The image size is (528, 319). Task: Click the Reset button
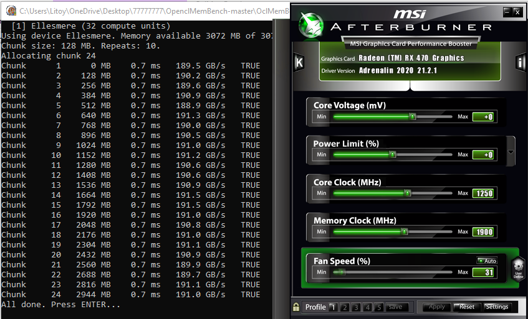pos(466,307)
